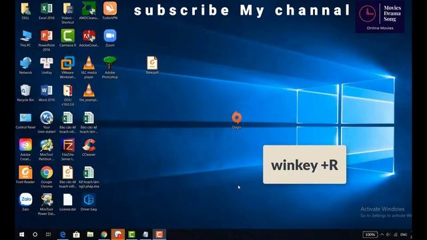Open the volume control in the system tray

coord(388,235)
